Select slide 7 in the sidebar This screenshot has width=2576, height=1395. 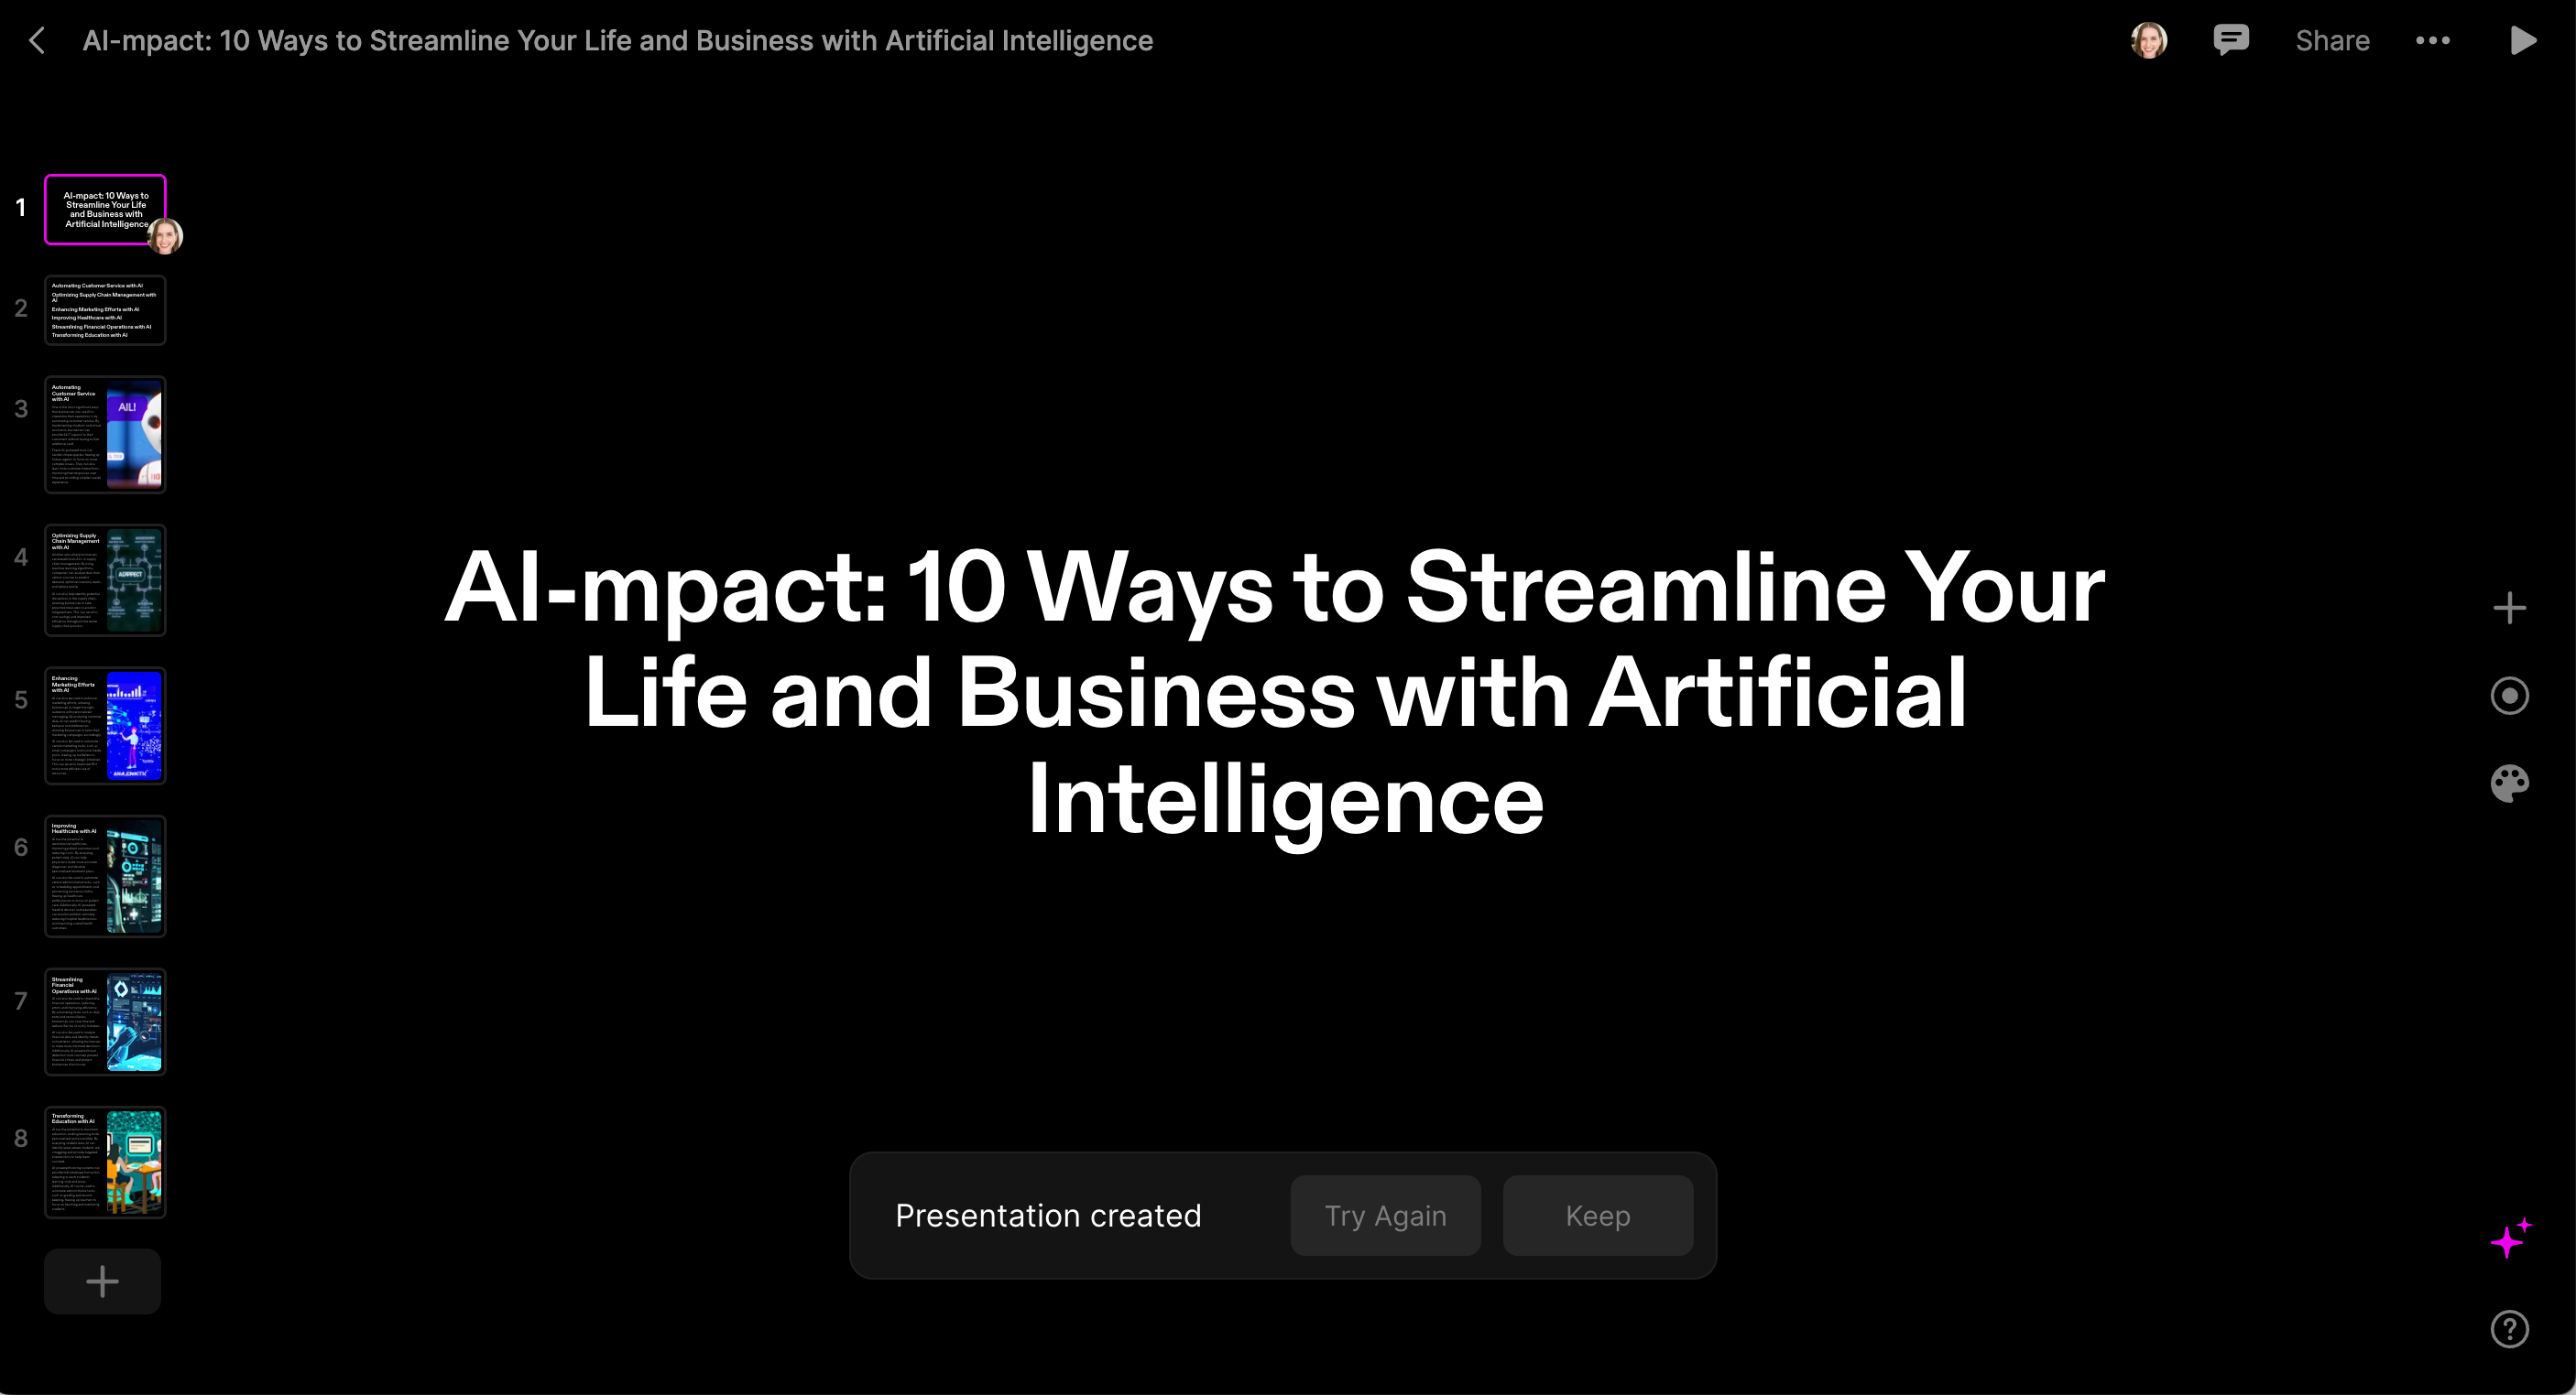(106, 1017)
